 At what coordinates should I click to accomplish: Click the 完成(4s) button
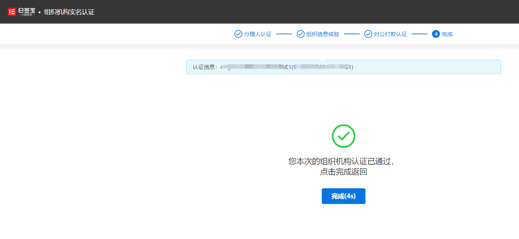pos(343,196)
